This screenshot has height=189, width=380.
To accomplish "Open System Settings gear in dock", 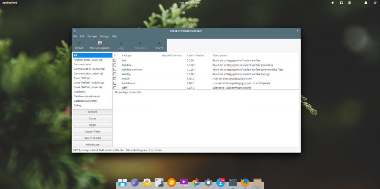I will click(x=209, y=182).
